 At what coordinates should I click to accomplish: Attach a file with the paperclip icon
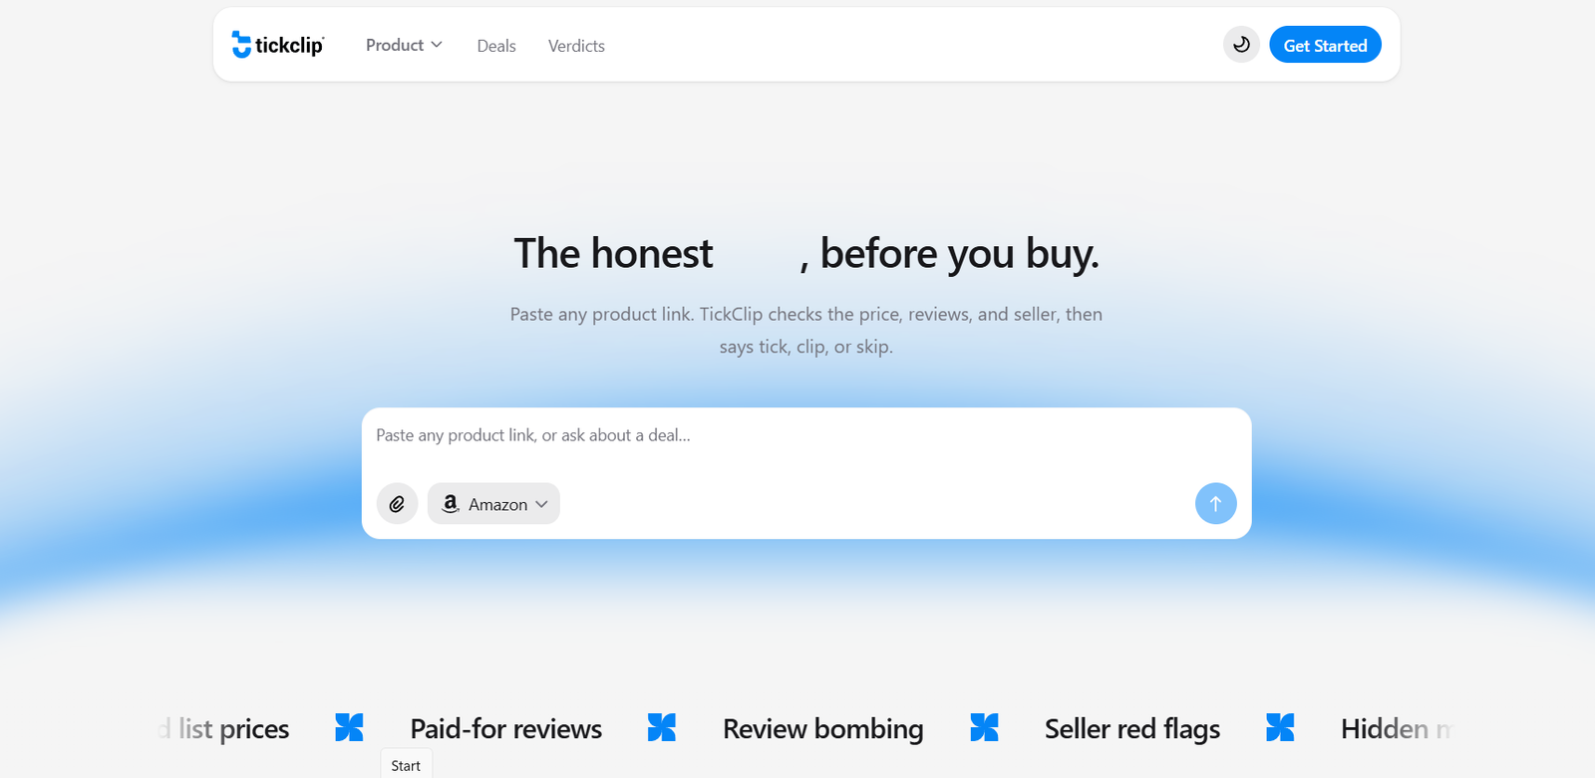click(x=397, y=504)
